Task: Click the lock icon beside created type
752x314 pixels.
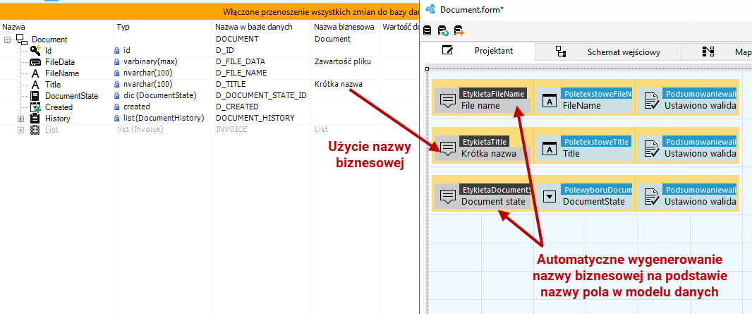Action: [x=116, y=107]
